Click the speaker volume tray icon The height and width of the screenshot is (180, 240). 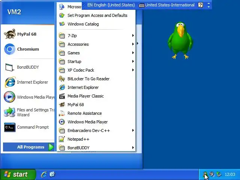[x=212, y=174]
